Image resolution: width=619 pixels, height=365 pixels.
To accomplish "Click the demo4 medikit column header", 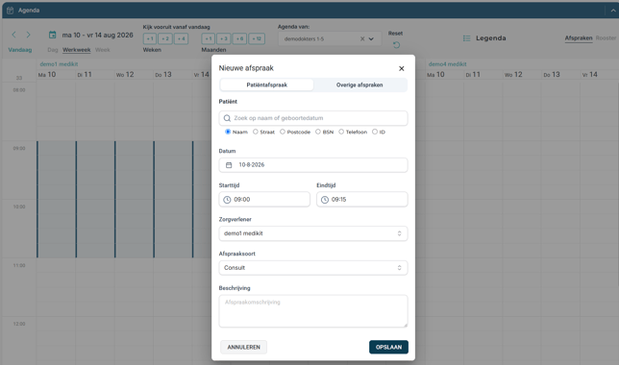I will 447,64.
